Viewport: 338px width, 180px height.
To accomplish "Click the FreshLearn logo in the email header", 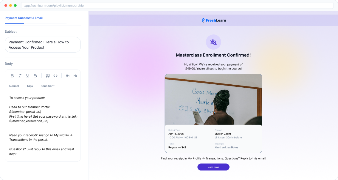I will [213, 20].
